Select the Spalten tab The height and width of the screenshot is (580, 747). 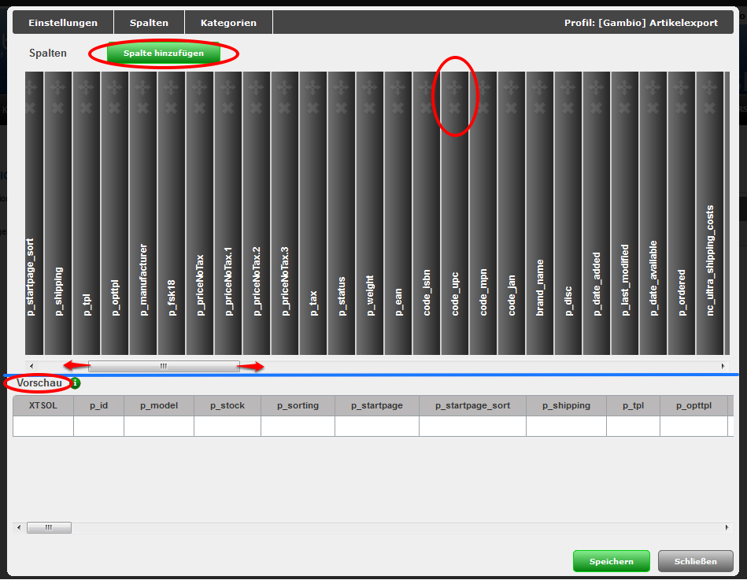(149, 23)
